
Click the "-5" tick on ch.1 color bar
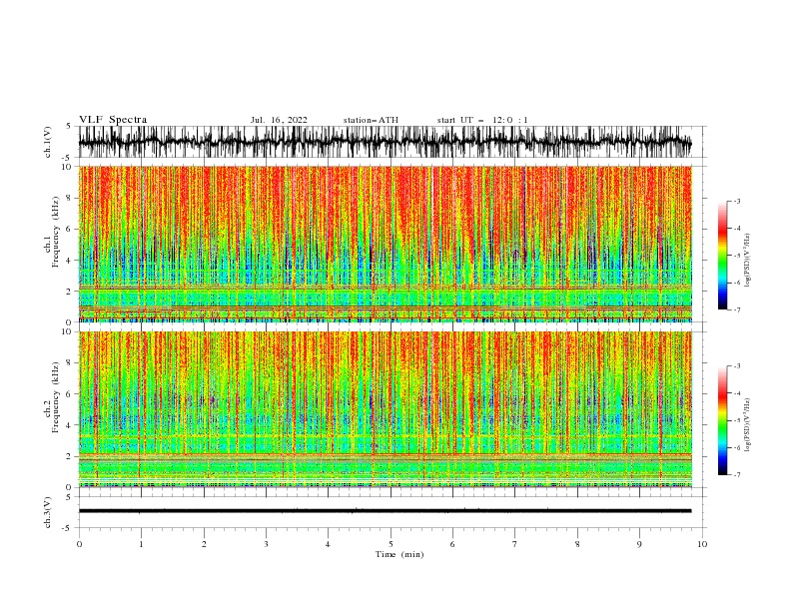737,256
